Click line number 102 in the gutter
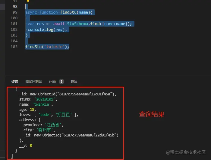The width and height of the screenshot is (211, 160). tap(14, 29)
